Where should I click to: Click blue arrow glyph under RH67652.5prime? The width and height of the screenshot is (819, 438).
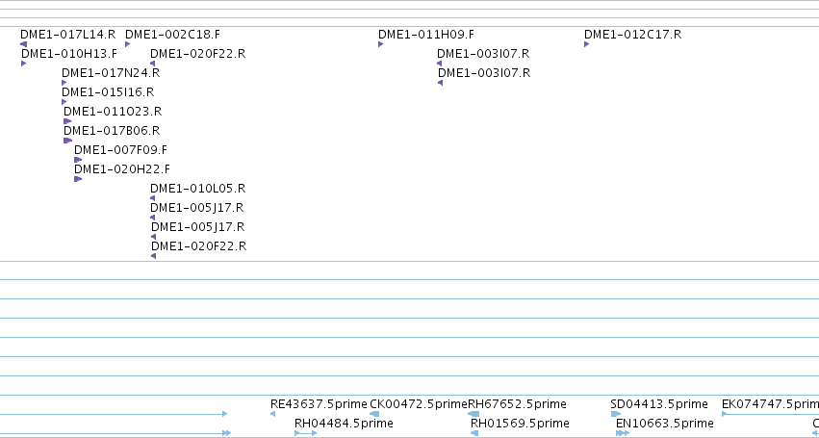[x=473, y=414]
